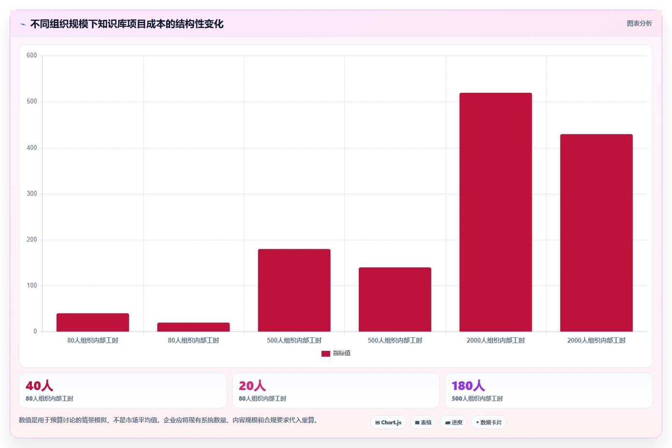Click the bar just above the 400 gridline
This screenshot has height=448, width=672.
tap(596, 233)
